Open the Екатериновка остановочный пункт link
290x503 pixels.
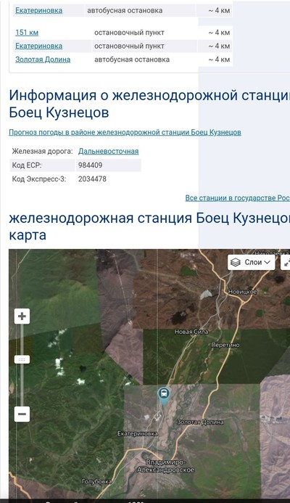point(38,46)
